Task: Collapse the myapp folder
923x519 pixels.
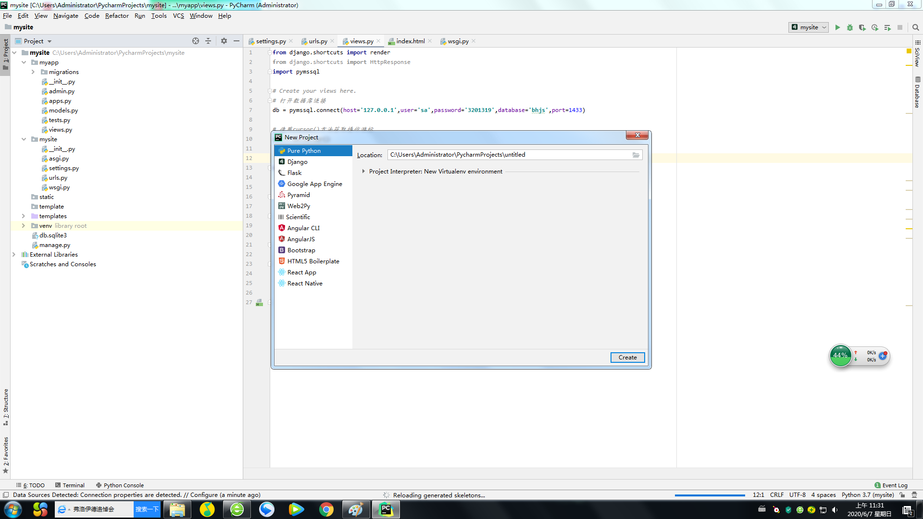Action: coord(24,62)
